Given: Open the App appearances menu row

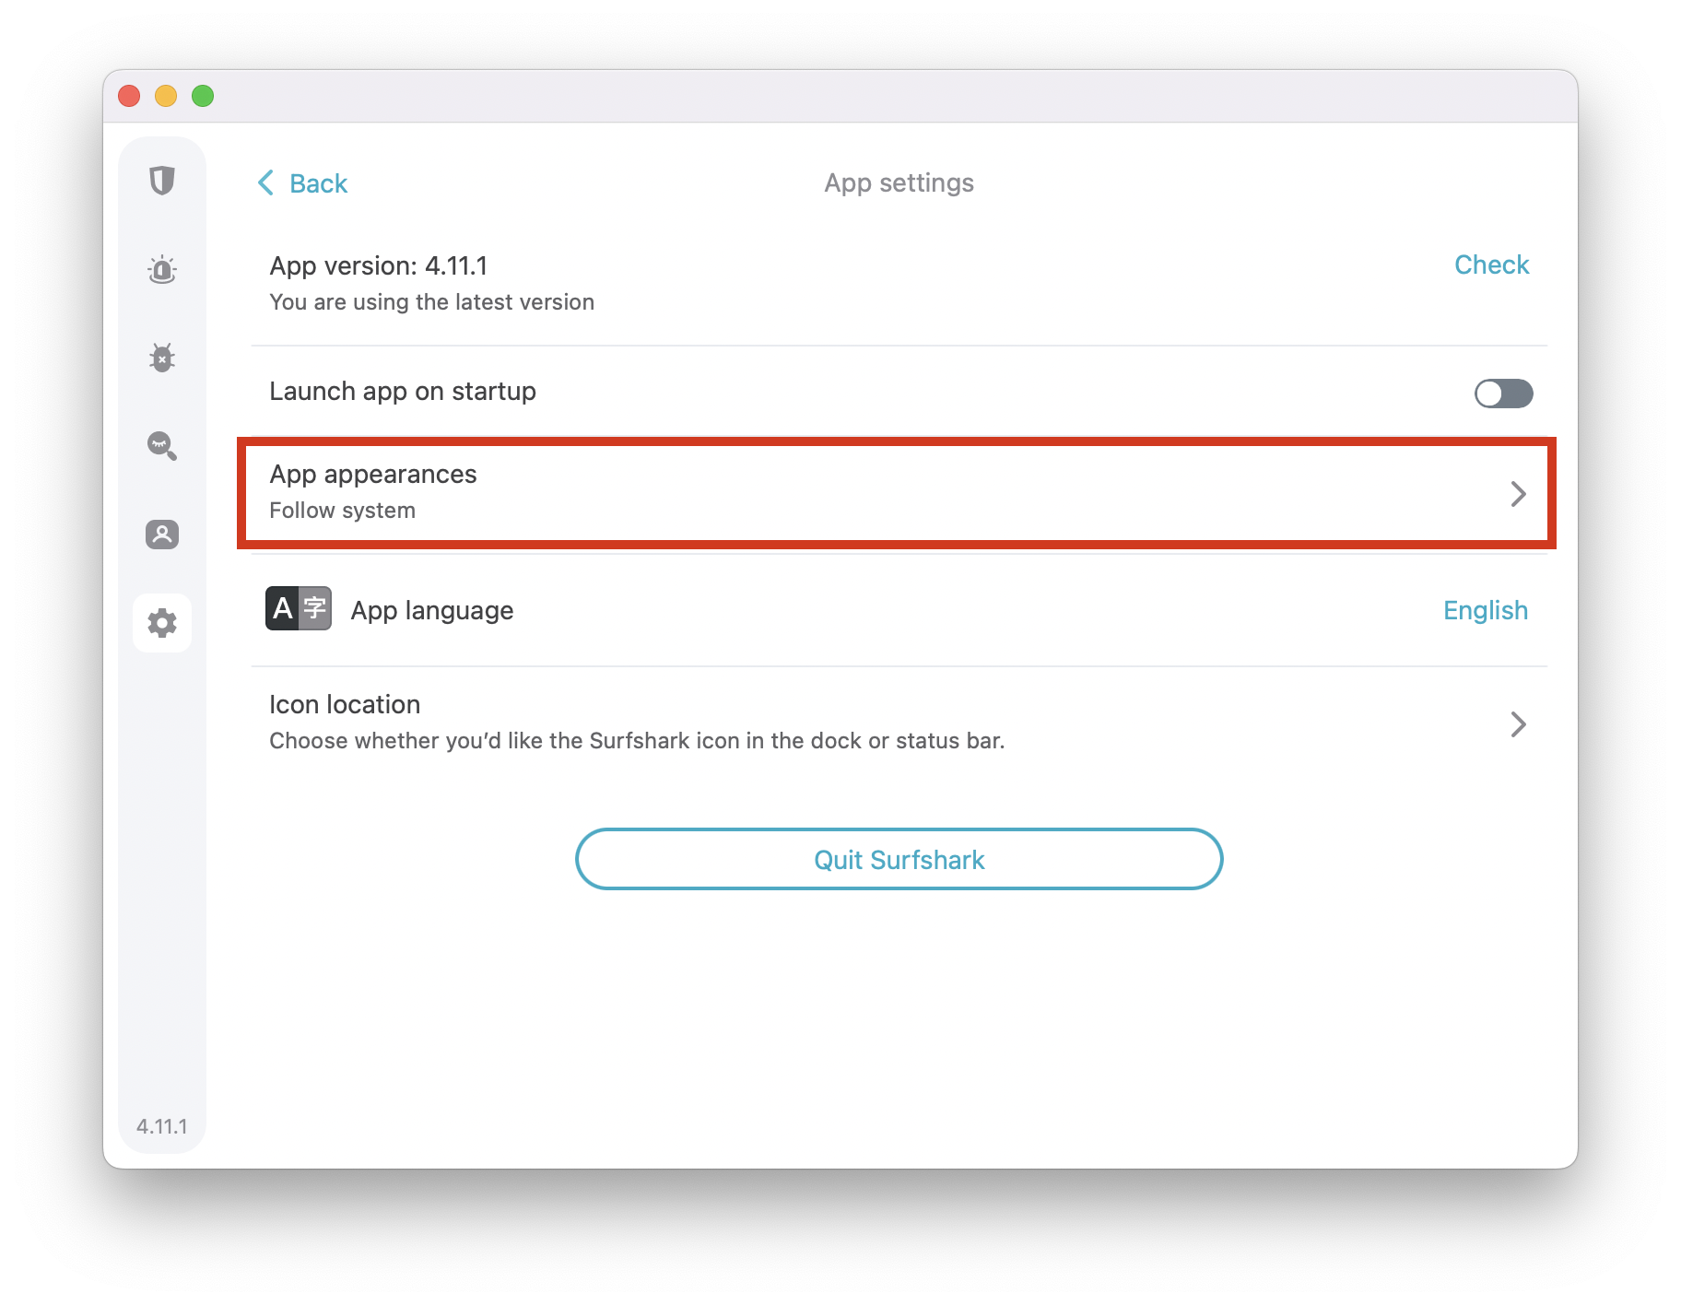Looking at the screenshot, I should coord(829,492).
